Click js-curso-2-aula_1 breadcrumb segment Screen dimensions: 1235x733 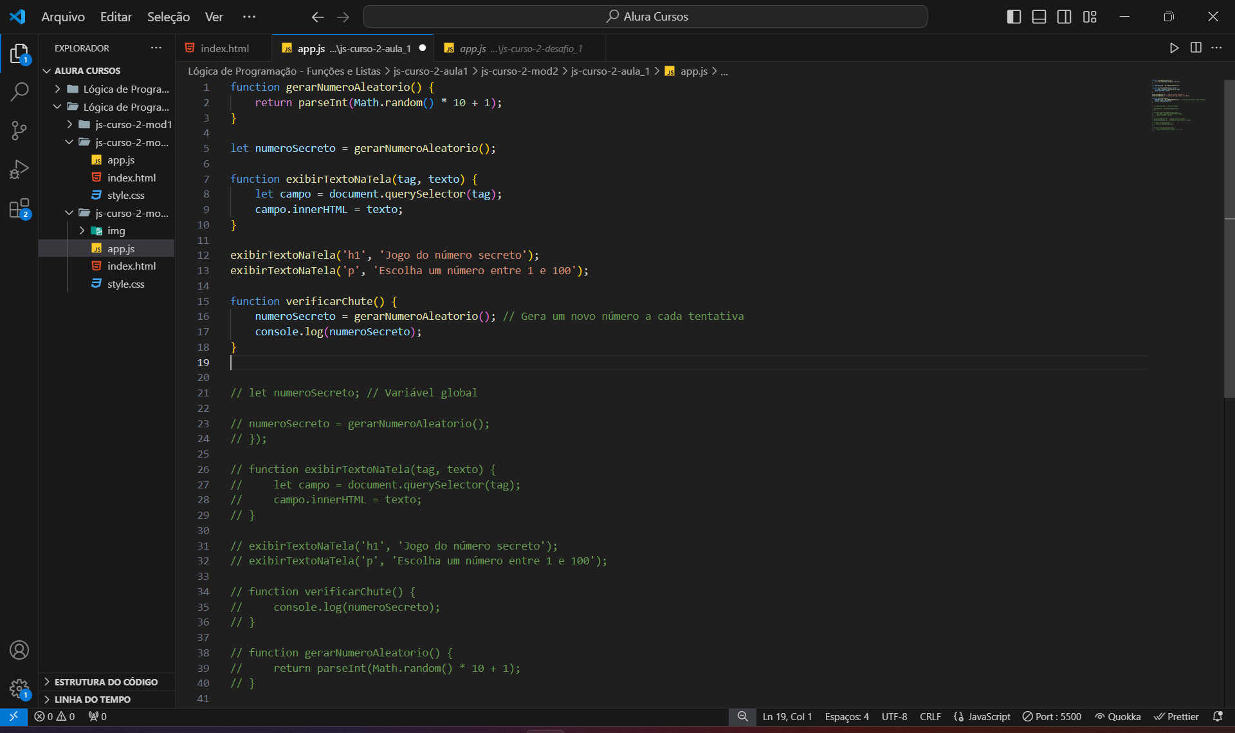click(x=610, y=71)
